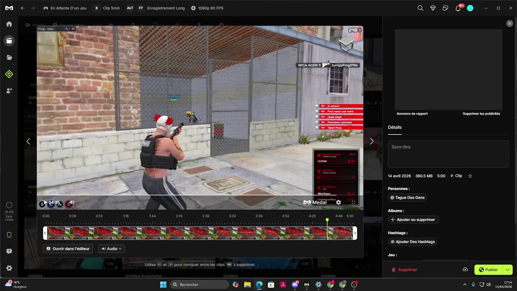Image resolution: width=517 pixels, height=291 pixels.
Task: Open search with the magnifier icon
Action: tap(420, 8)
